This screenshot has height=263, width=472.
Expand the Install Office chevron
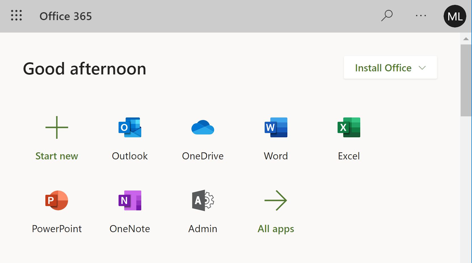click(x=422, y=68)
